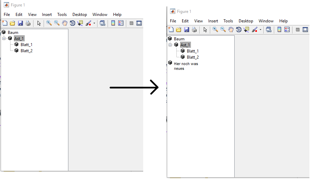Click New Figure icon in right window
The width and height of the screenshot is (325, 183).
tap(171, 29)
